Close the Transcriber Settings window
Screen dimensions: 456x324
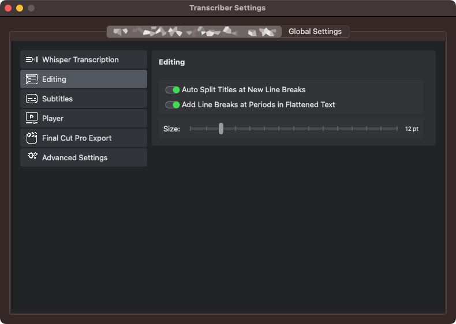(x=8, y=8)
